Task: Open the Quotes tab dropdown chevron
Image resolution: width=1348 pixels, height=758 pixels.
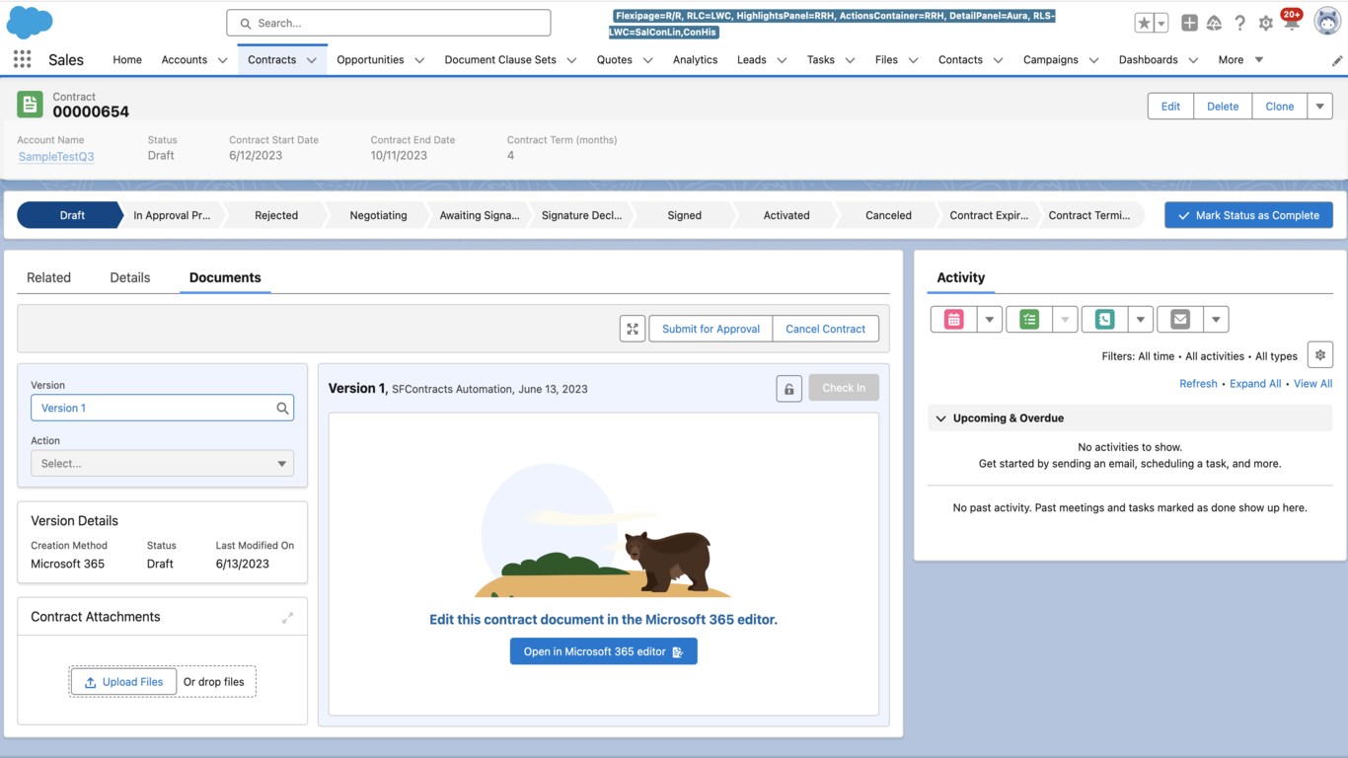Action: tap(647, 60)
